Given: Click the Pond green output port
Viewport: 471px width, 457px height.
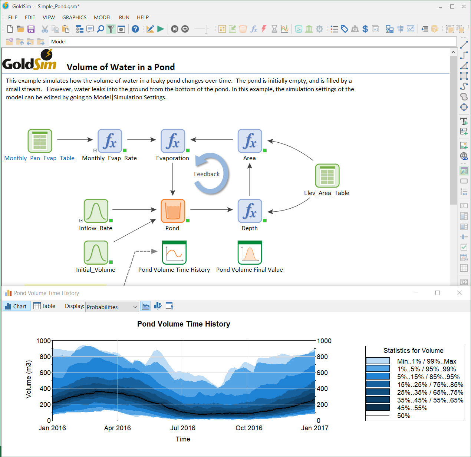Looking at the screenshot, I should coord(188,221).
